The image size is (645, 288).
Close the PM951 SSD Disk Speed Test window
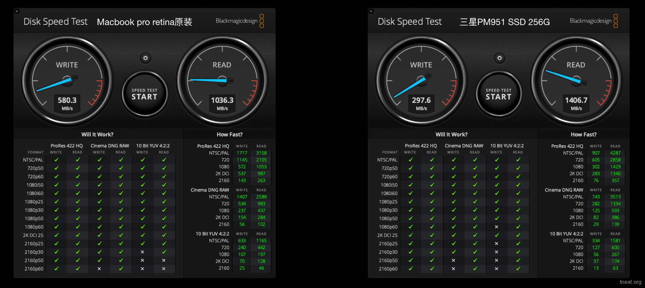[371, 11]
